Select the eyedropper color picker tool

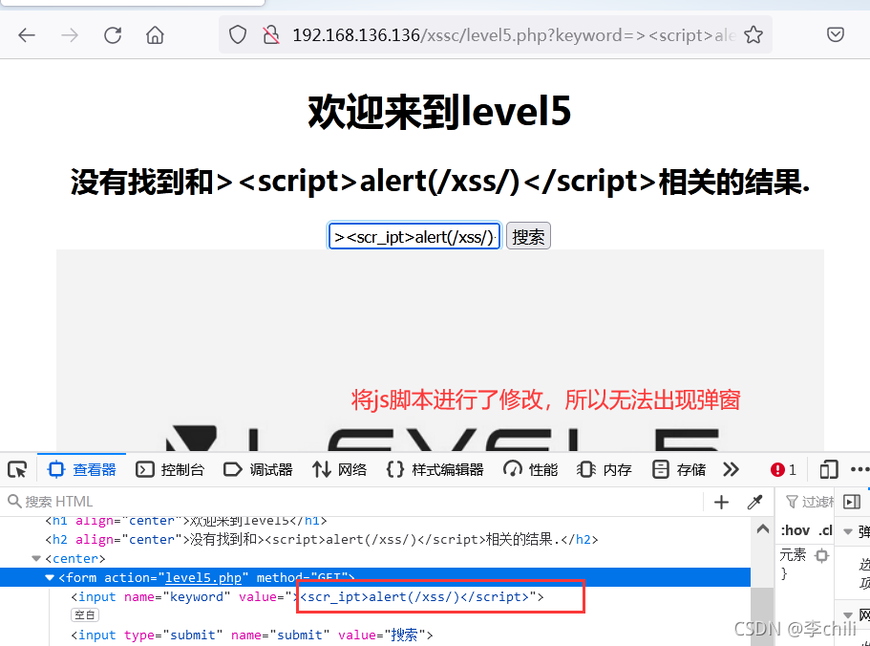click(754, 503)
